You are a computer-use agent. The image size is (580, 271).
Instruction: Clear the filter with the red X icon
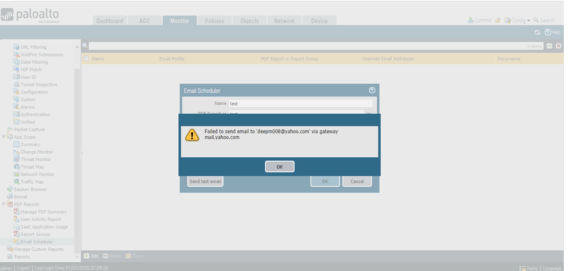[559, 46]
